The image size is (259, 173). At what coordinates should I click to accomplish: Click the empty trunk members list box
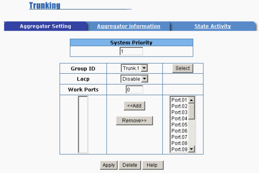(83, 124)
